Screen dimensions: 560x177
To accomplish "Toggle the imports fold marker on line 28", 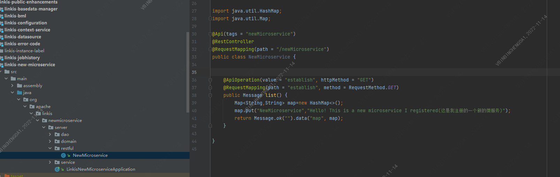I will pyautogui.click(x=210, y=19).
